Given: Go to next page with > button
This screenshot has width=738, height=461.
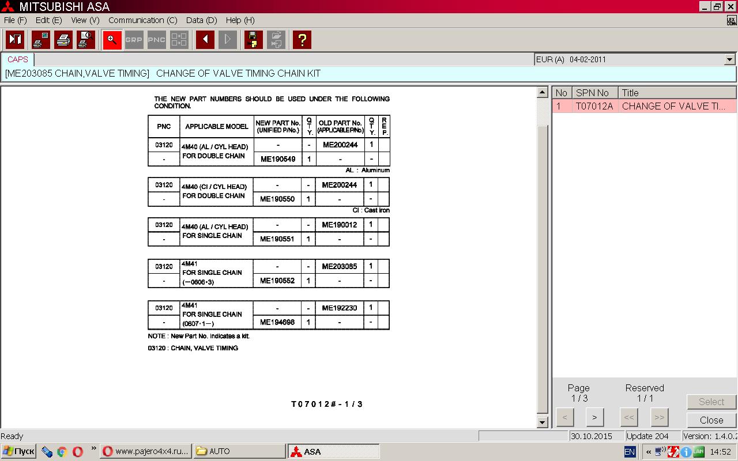Looking at the screenshot, I should pos(594,417).
